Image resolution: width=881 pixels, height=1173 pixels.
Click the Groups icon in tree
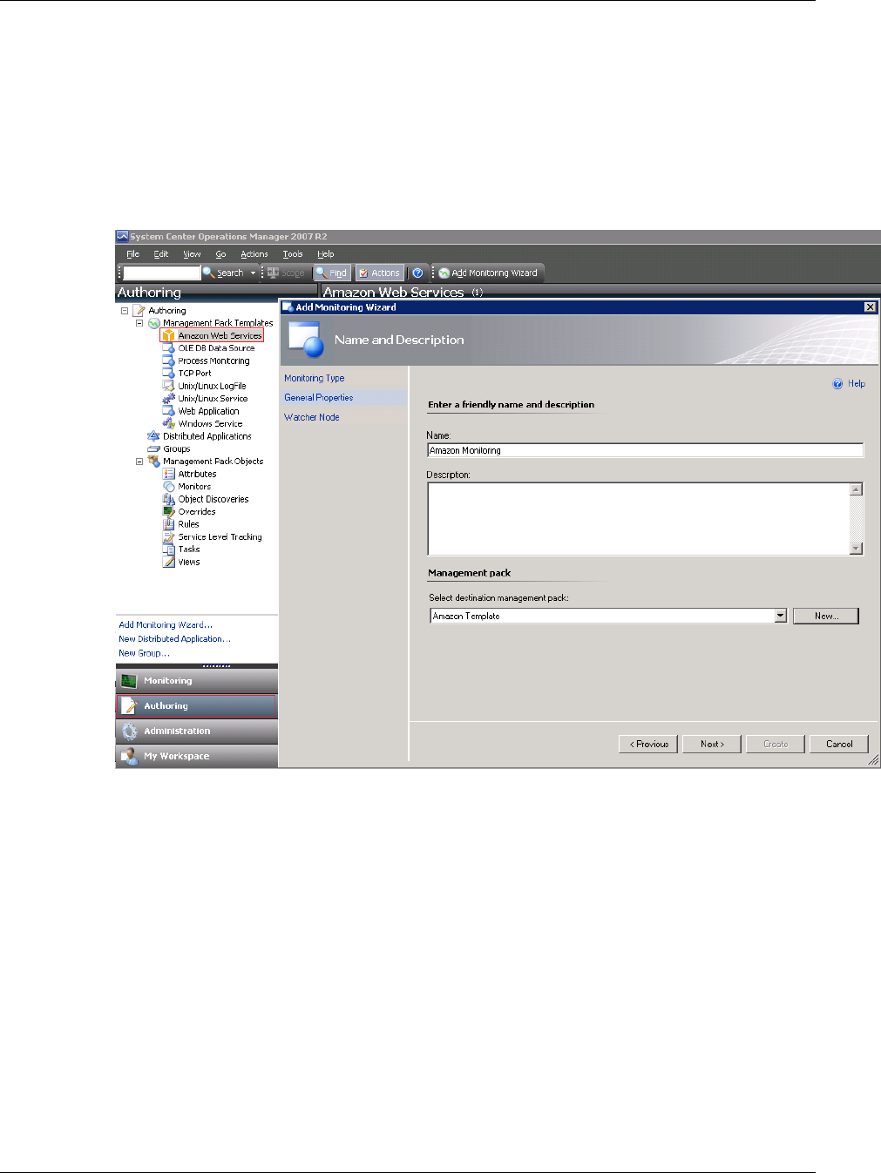[153, 449]
